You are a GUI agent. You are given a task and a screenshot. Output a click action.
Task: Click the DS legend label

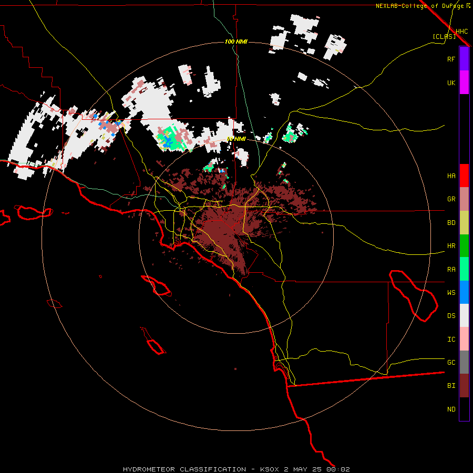[451, 316]
